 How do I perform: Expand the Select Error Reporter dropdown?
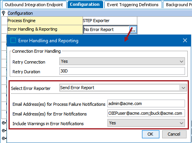coord(123,88)
